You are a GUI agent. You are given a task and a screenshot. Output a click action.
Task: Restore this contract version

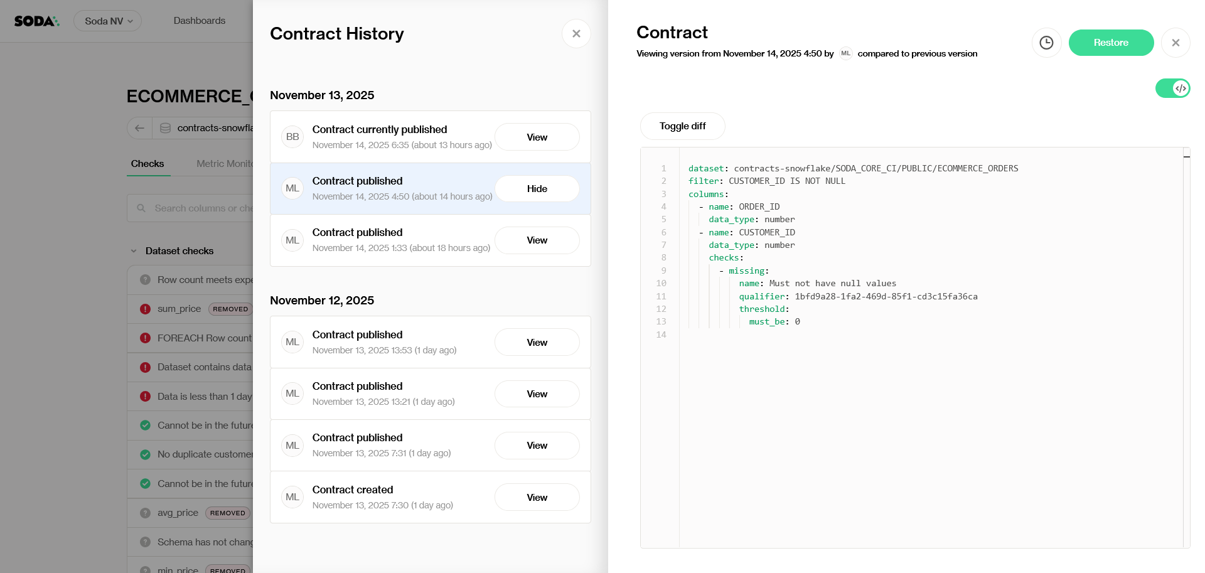tap(1111, 43)
